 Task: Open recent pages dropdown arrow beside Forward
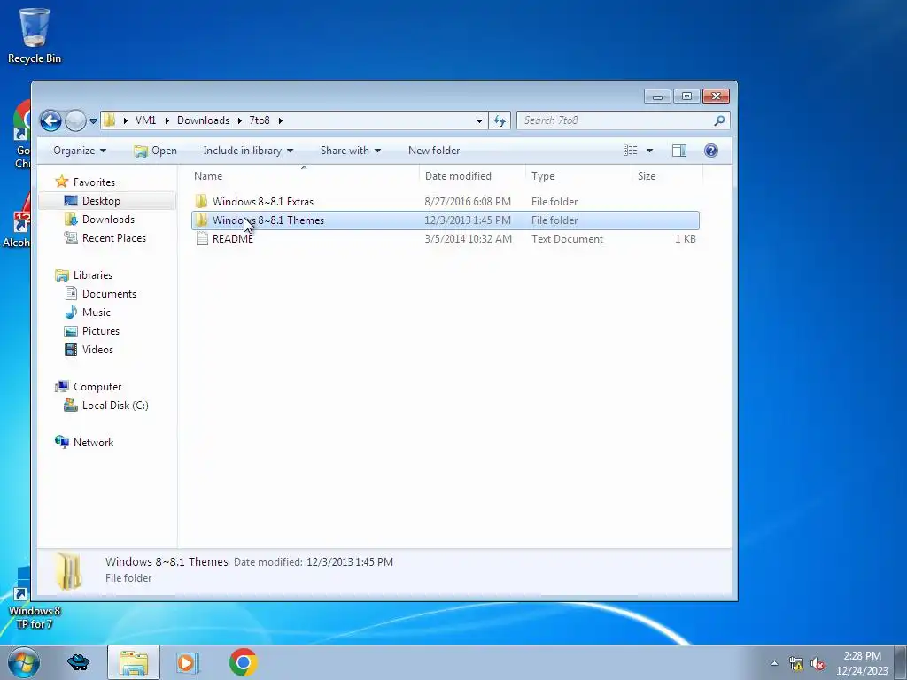93,120
